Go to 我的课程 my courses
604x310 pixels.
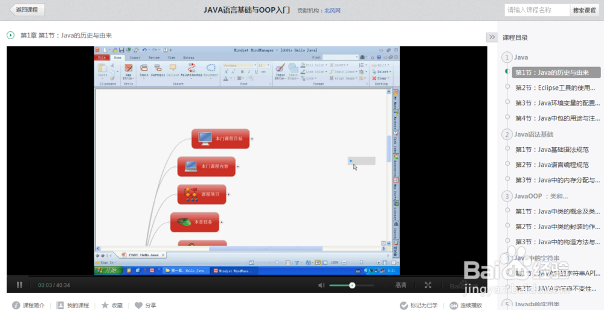pos(73,305)
